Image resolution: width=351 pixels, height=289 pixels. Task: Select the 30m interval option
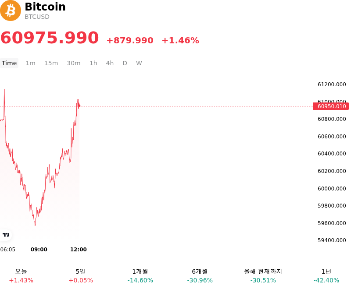click(74, 63)
